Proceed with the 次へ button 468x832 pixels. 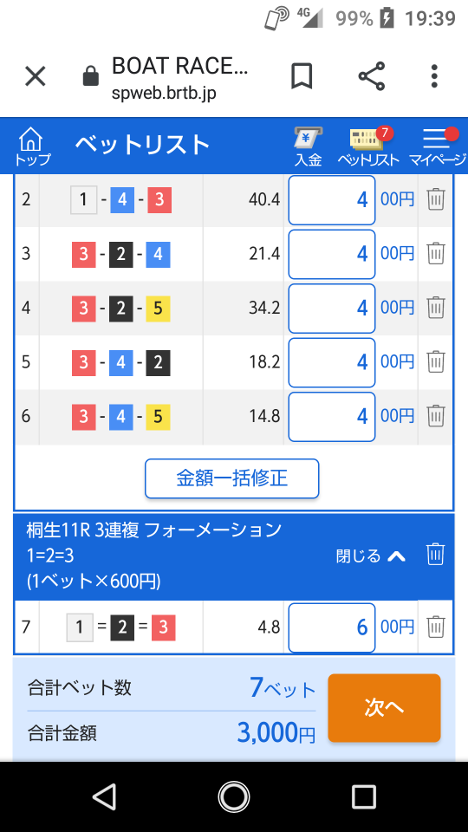click(x=384, y=708)
